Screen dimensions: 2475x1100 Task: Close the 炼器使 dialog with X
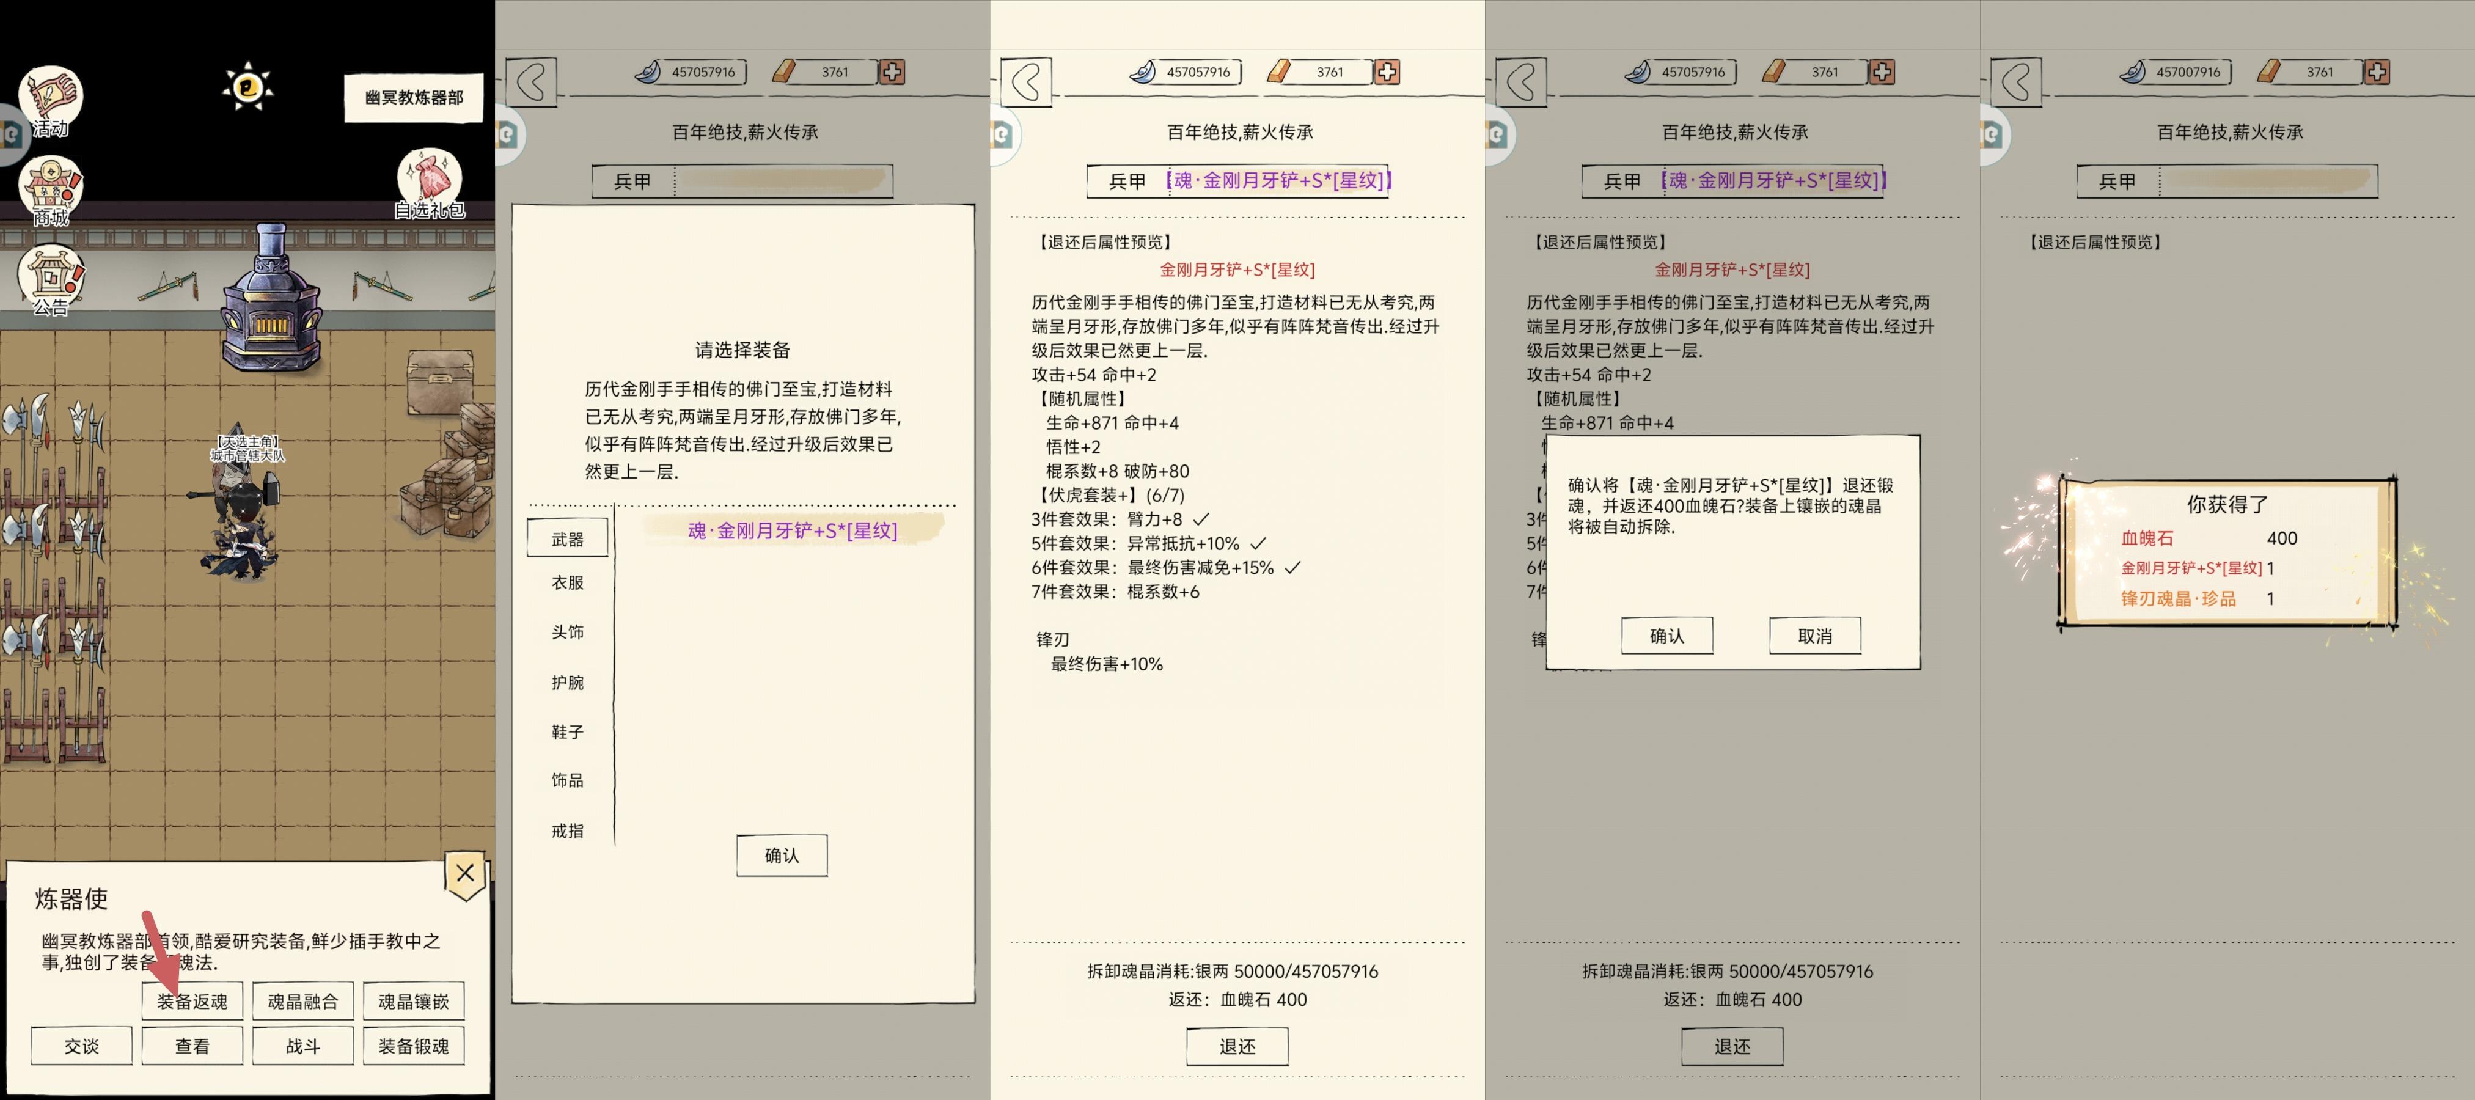pos(465,873)
